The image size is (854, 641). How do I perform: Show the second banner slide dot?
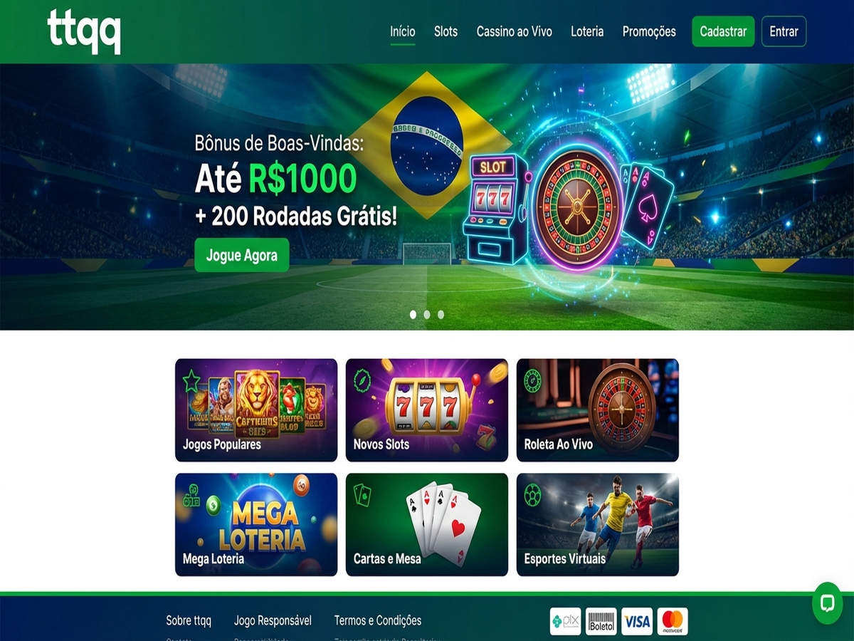click(427, 314)
